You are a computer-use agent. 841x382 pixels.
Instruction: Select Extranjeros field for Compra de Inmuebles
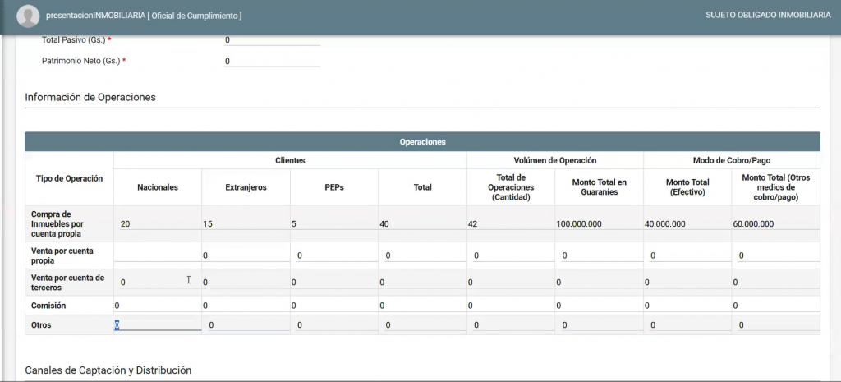coord(246,224)
